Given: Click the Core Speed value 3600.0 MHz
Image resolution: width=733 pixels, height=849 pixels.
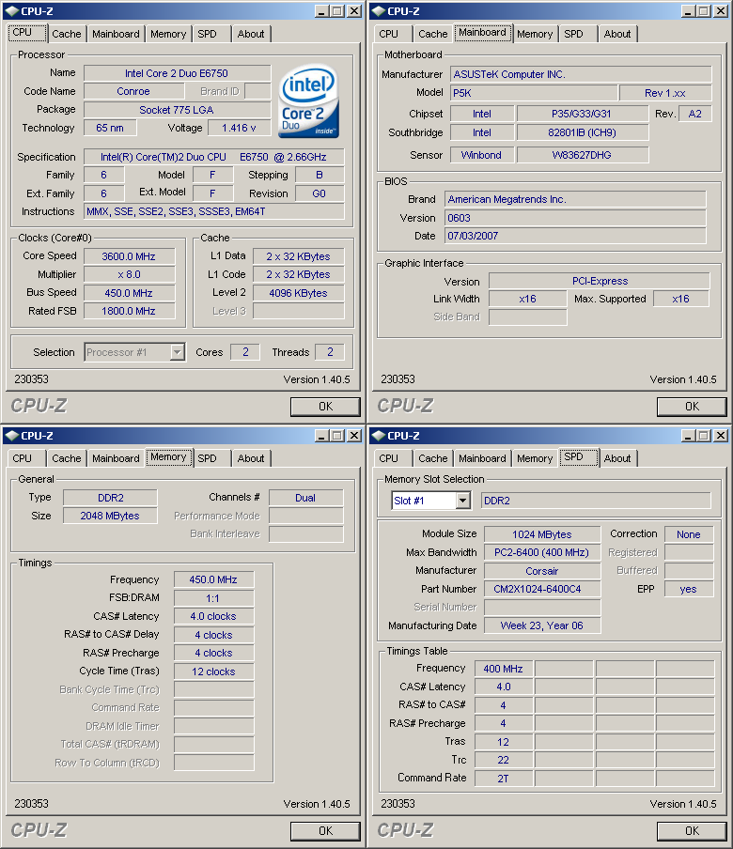Looking at the screenshot, I should (129, 256).
